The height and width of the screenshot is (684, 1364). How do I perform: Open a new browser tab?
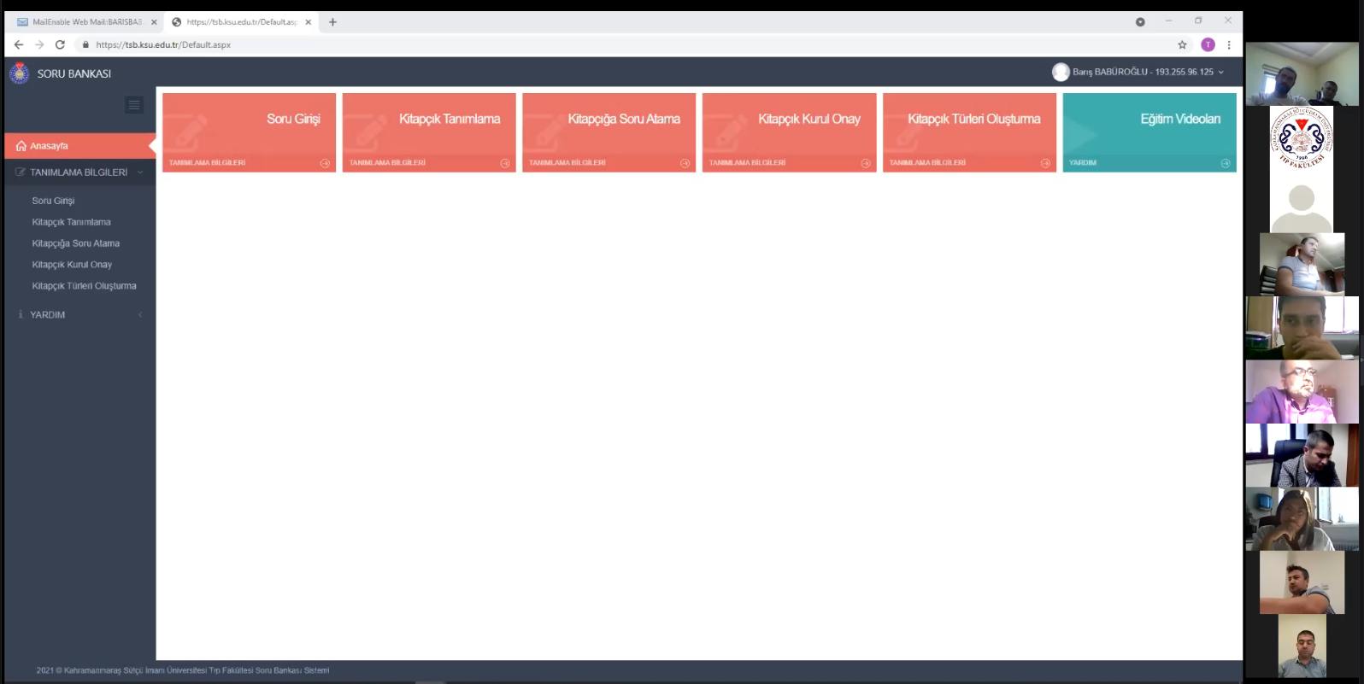point(332,22)
